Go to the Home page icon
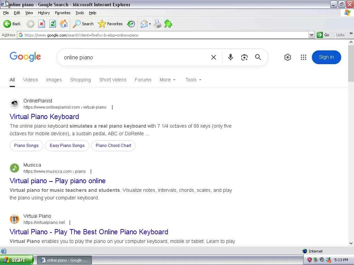Viewport: 354px width, 265px height. click(x=64, y=24)
